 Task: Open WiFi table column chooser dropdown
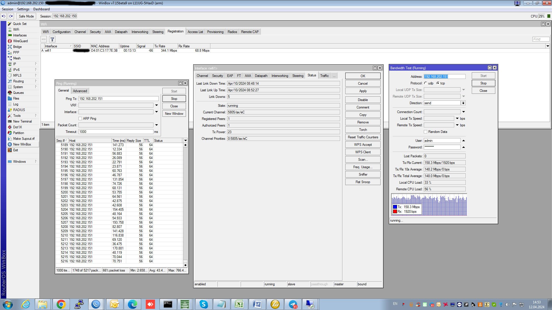pos(548,46)
